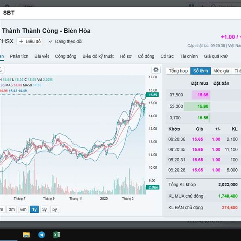Set chart range to 3y
The height and width of the screenshot is (241, 241).
(45, 209)
